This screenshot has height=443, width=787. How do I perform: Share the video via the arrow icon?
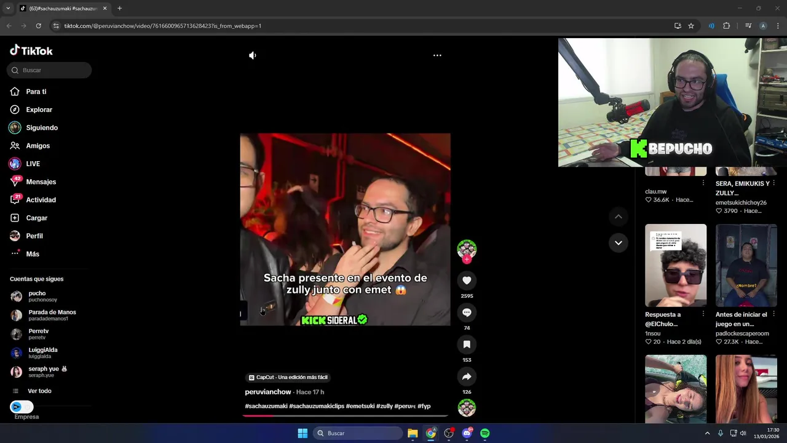click(x=467, y=377)
